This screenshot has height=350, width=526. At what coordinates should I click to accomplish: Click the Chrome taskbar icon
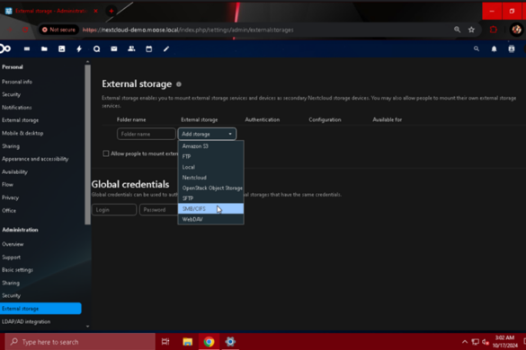[209, 342]
